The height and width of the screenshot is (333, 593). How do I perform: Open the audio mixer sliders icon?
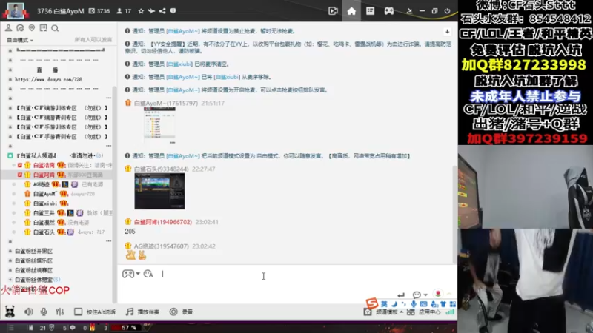pos(60,312)
